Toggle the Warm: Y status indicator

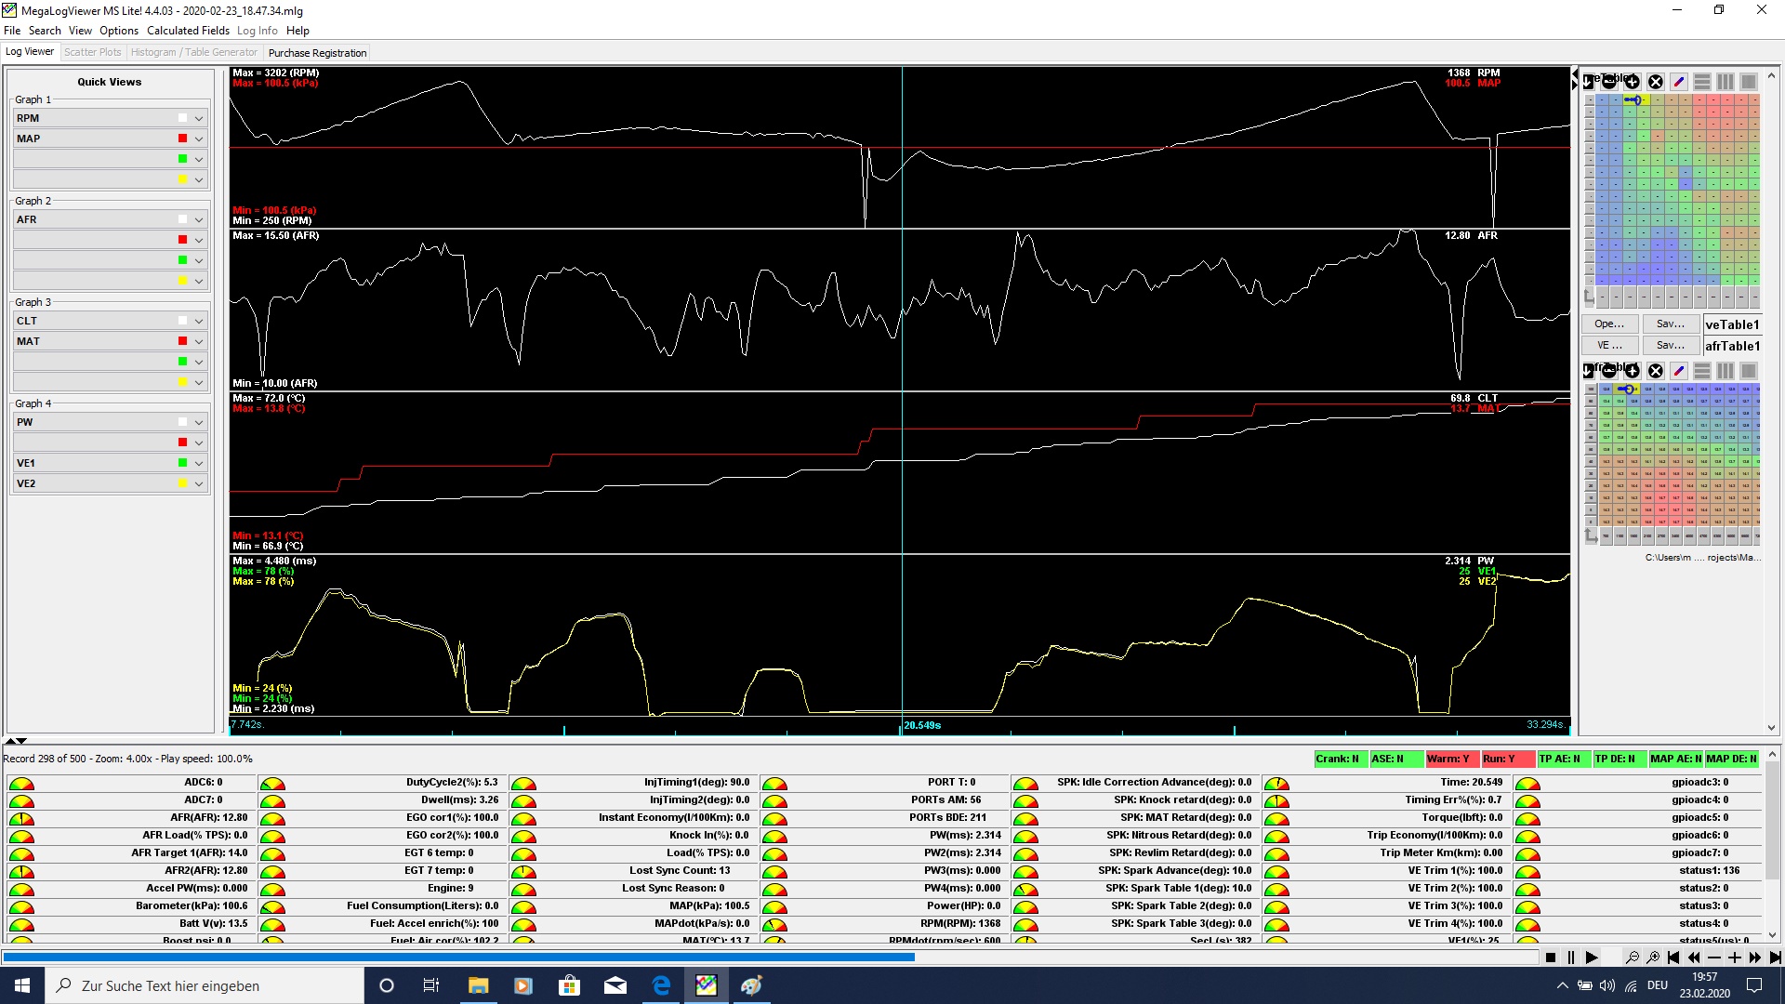1451,759
